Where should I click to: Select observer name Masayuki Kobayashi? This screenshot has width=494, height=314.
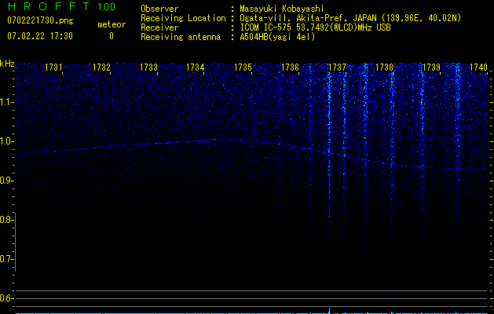(281, 9)
